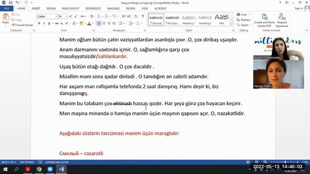The image size is (310, 174).
Task: Open the Borders dropdown
Action: coord(142,24)
